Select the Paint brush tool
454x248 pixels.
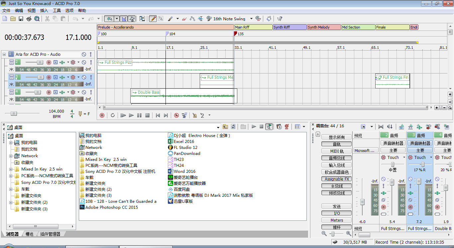pos(170,19)
